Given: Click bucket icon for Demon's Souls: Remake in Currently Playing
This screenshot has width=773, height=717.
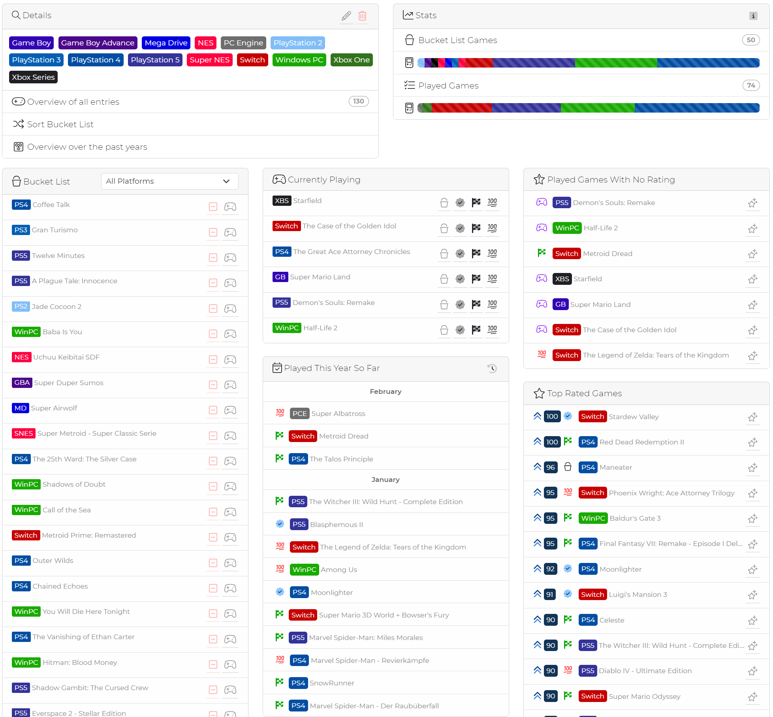Looking at the screenshot, I should (x=444, y=305).
